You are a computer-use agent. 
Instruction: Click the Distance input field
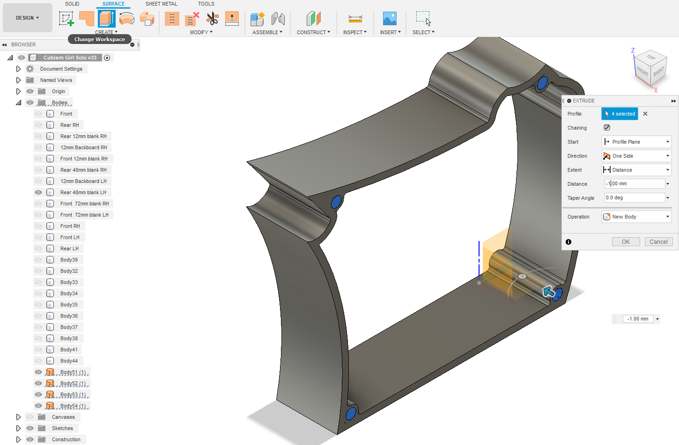[635, 184]
